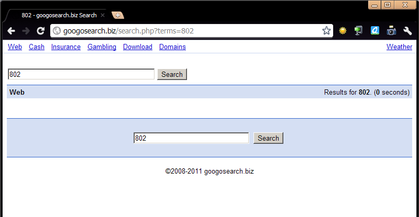Open a new tab
The height and width of the screenshot is (217, 419).
117,15
